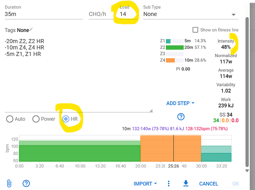Screen dimensions: 255x190
Task: Open the IMPORT dropdown menu
Action: tap(145, 184)
